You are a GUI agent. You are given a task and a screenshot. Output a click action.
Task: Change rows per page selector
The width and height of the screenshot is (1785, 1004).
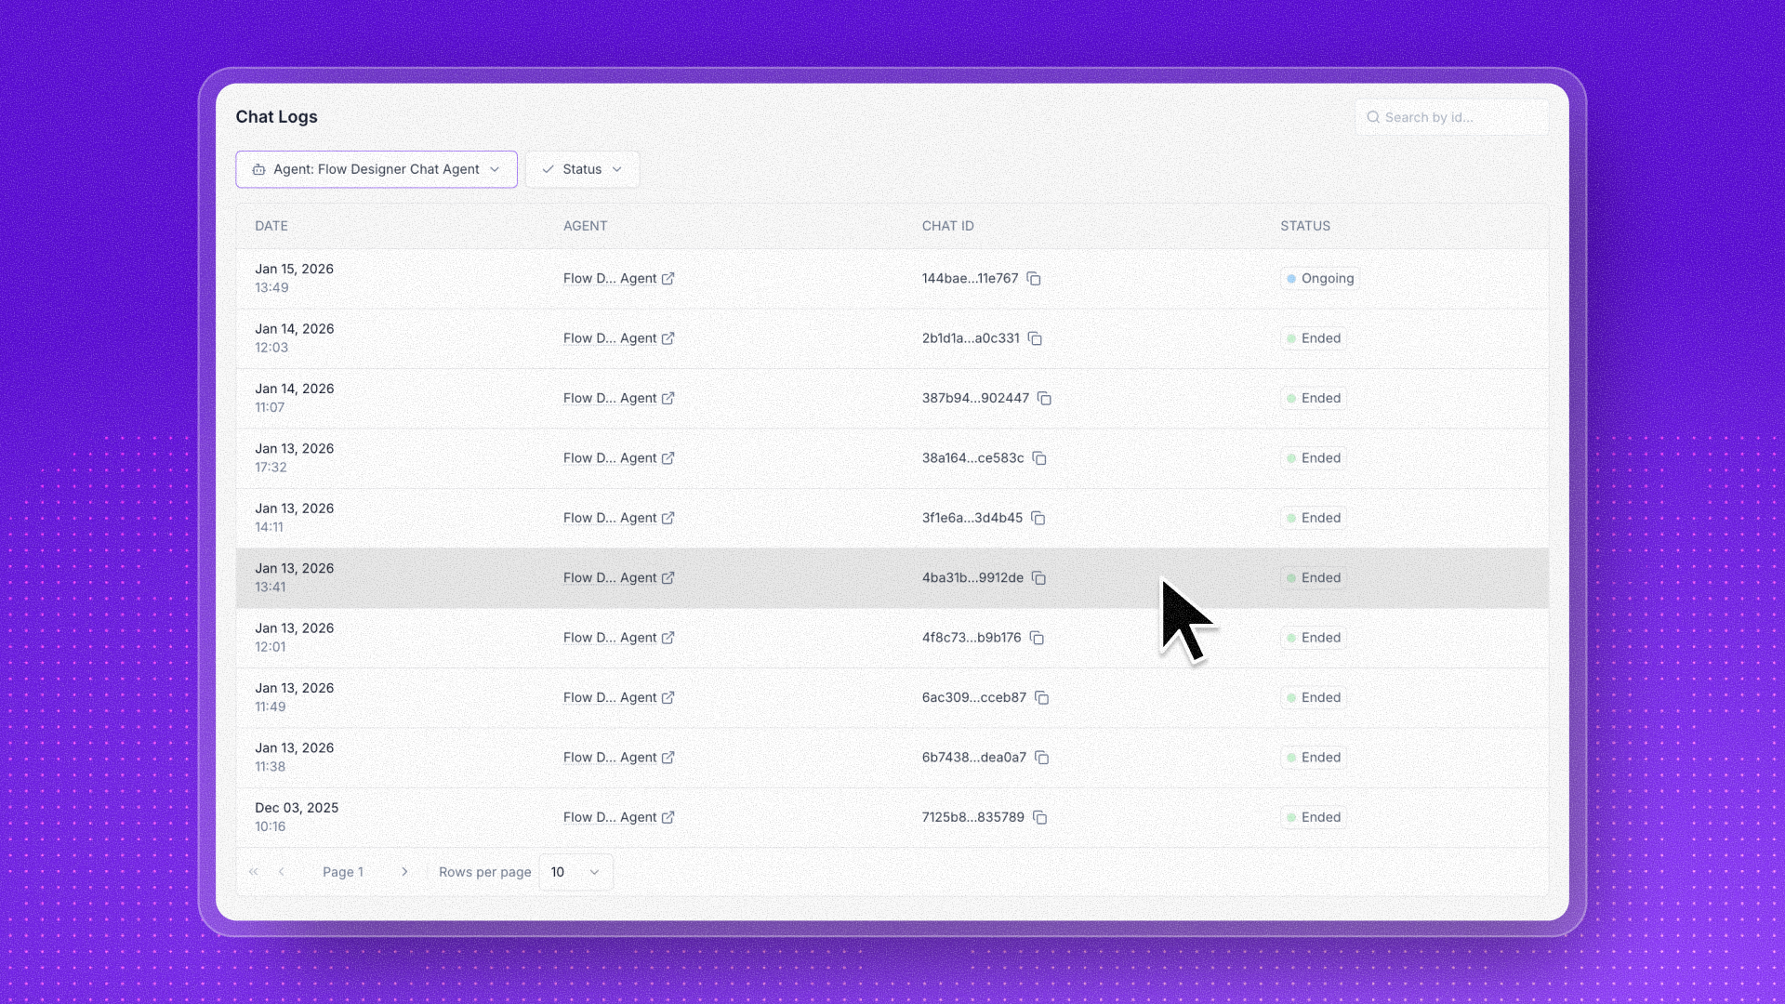[575, 872]
